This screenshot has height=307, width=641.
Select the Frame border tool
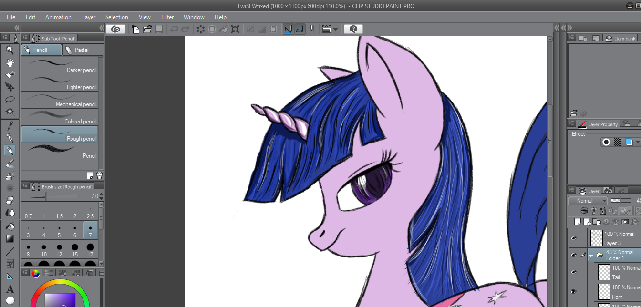tap(10, 264)
